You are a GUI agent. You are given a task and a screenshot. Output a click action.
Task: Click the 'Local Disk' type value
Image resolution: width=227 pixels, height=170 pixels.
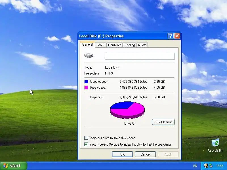click(x=112, y=67)
